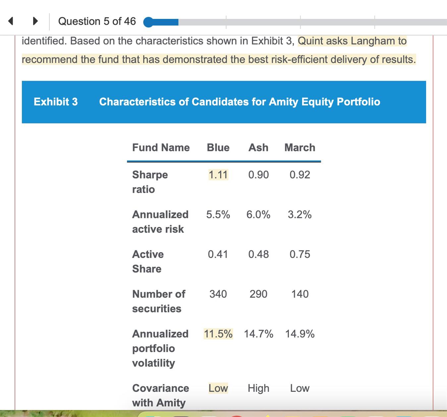Viewport: 447px width, 417px height.
Task: Click the High covariance value for Ash
Action: 258,388
